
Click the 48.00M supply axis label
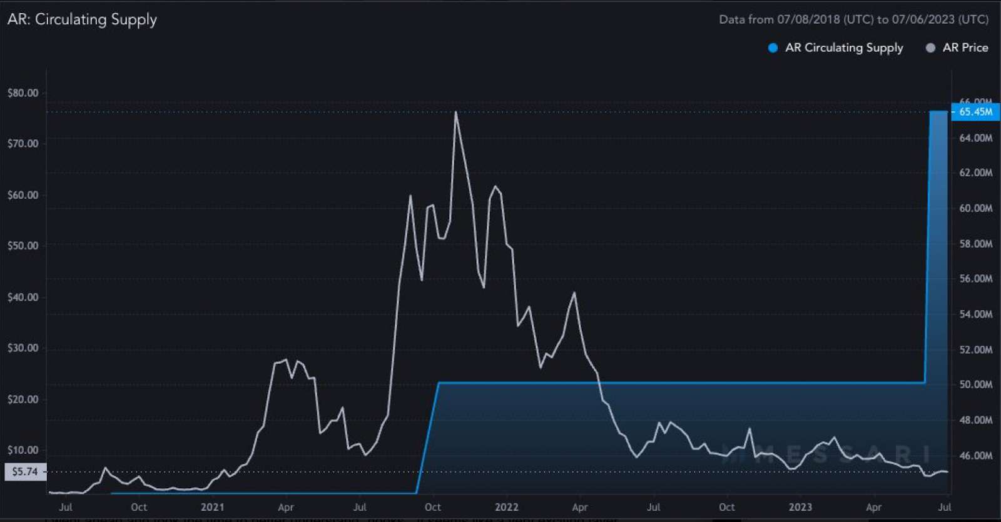976,420
